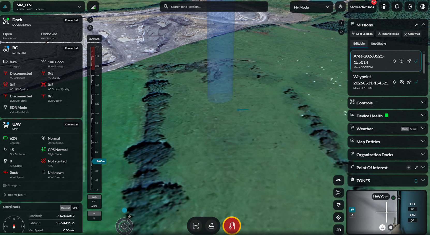
Task: Switch coordinates to Decimal format
Action: pos(65,208)
